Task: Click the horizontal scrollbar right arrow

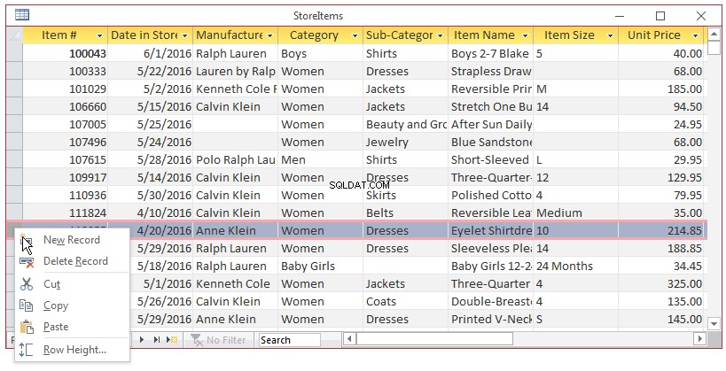Action: [700, 339]
